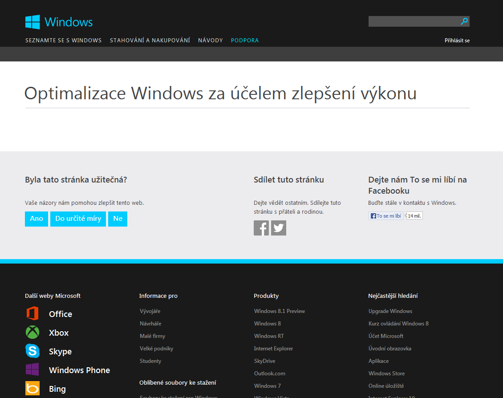Click the Windows logo icon

[32, 22]
